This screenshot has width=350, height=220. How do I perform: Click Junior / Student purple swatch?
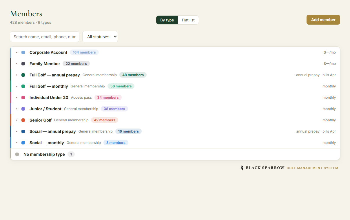23,109
